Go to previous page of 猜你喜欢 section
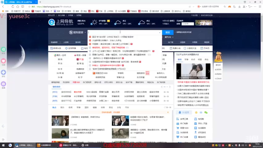 (162, 87)
